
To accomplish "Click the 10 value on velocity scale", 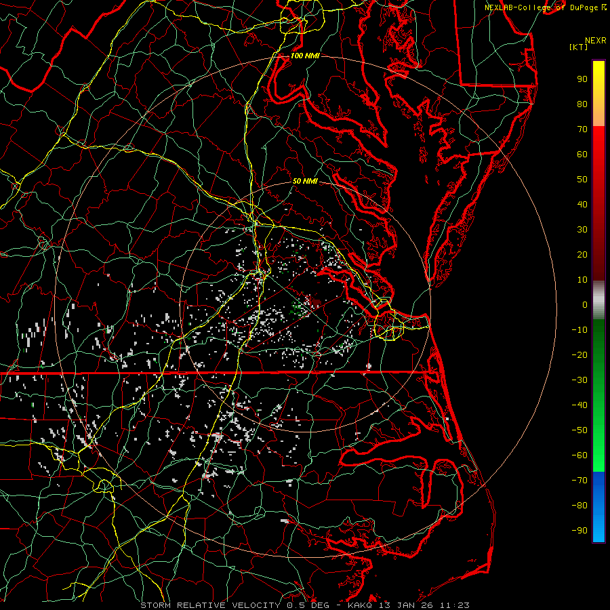I will point(582,280).
